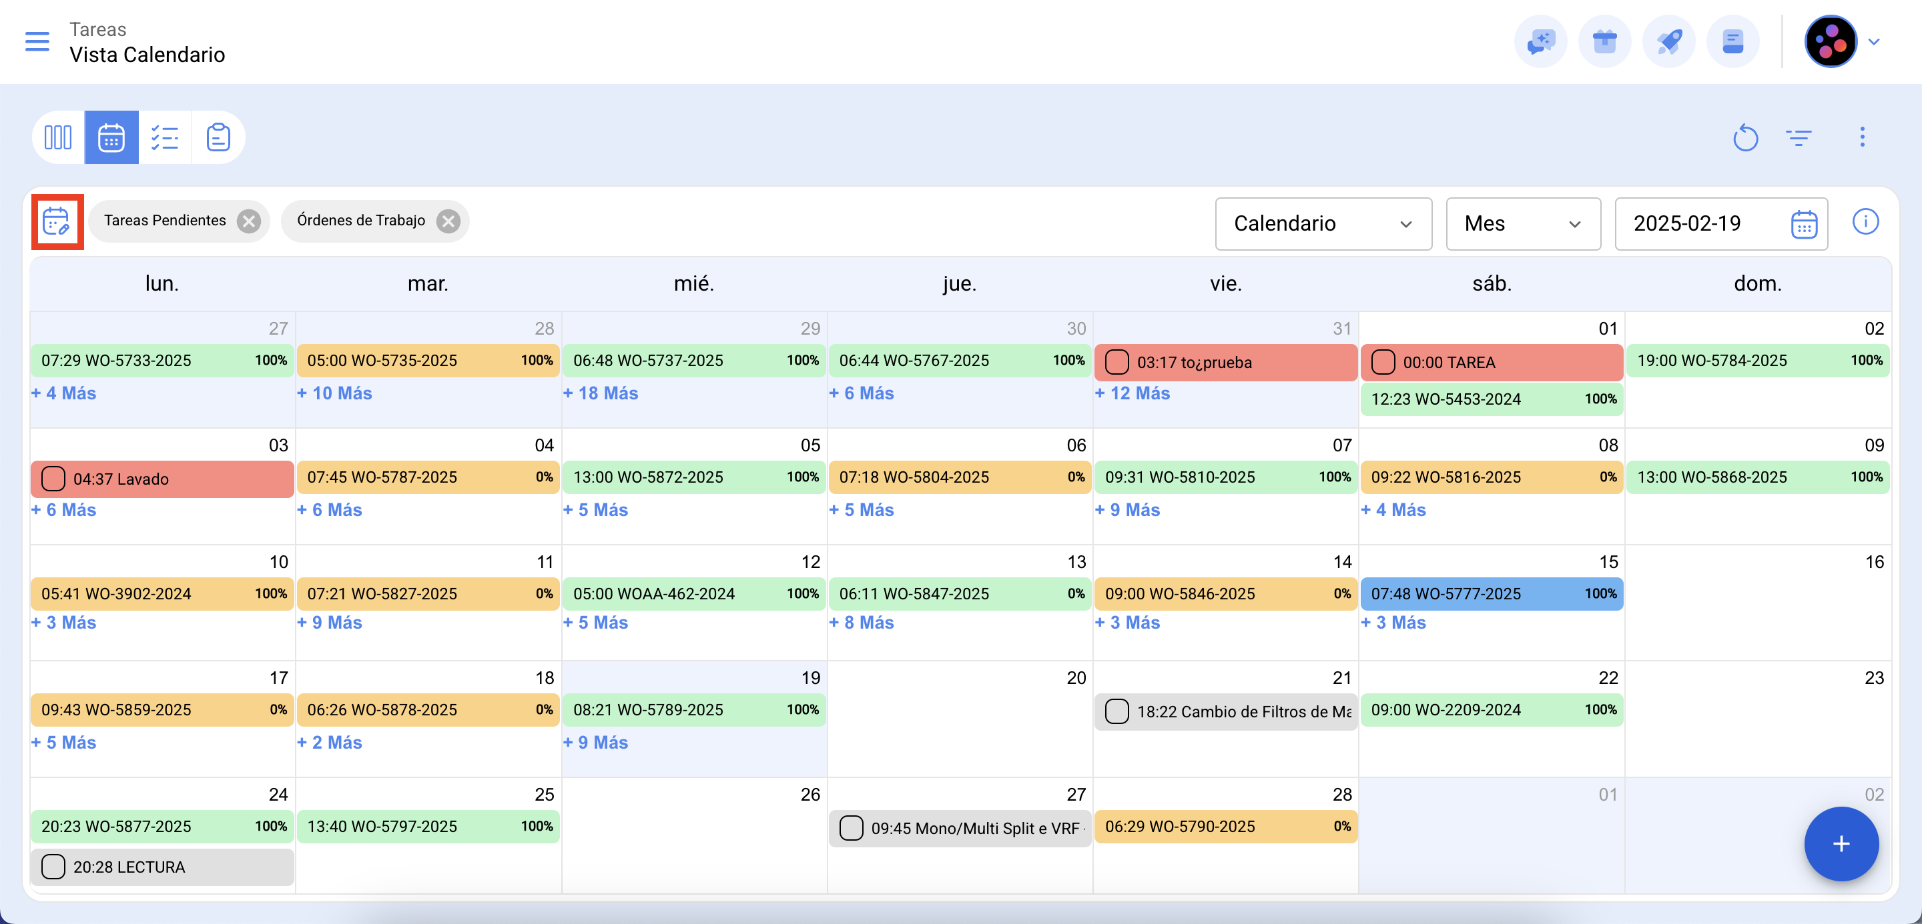Show + 18 Más events on the 29th
This screenshot has height=924, width=1922.
point(601,393)
